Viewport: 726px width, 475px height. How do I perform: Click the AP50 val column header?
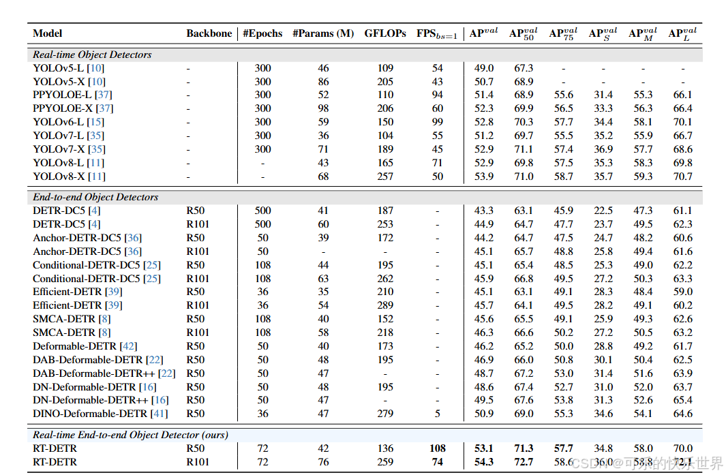[x=524, y=34]
